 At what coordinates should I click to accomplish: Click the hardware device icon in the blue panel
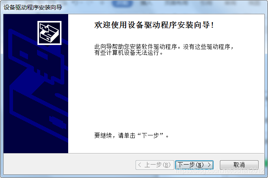(x=49, y=33)
